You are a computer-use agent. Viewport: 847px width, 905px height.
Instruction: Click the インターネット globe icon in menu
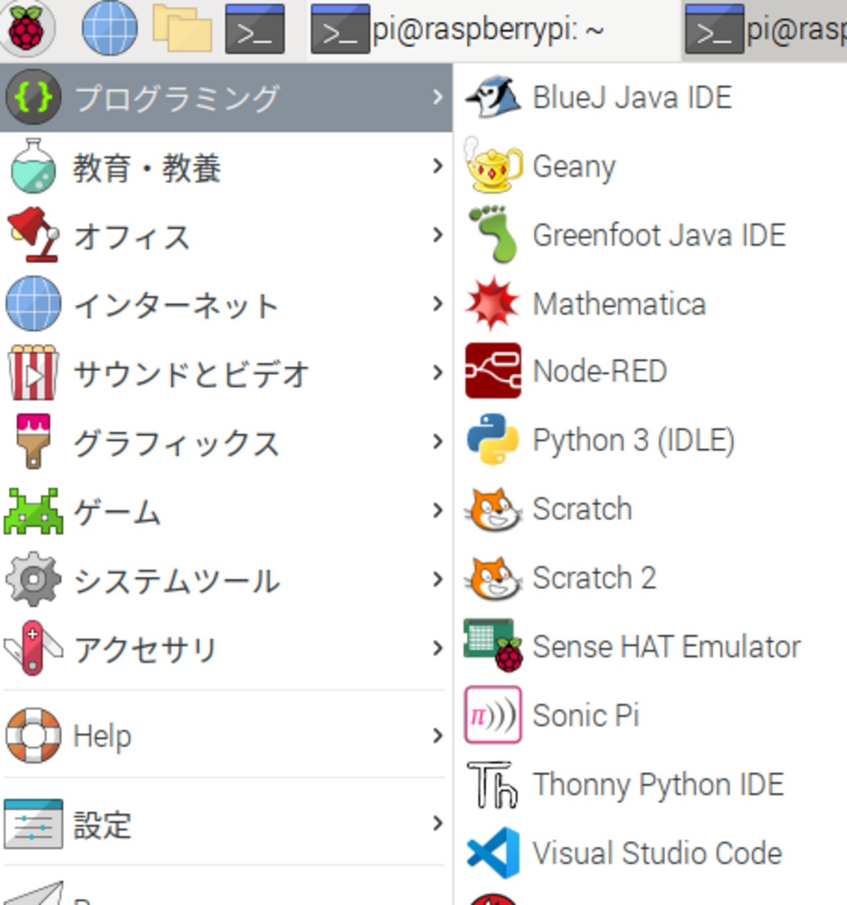point(33,304)
